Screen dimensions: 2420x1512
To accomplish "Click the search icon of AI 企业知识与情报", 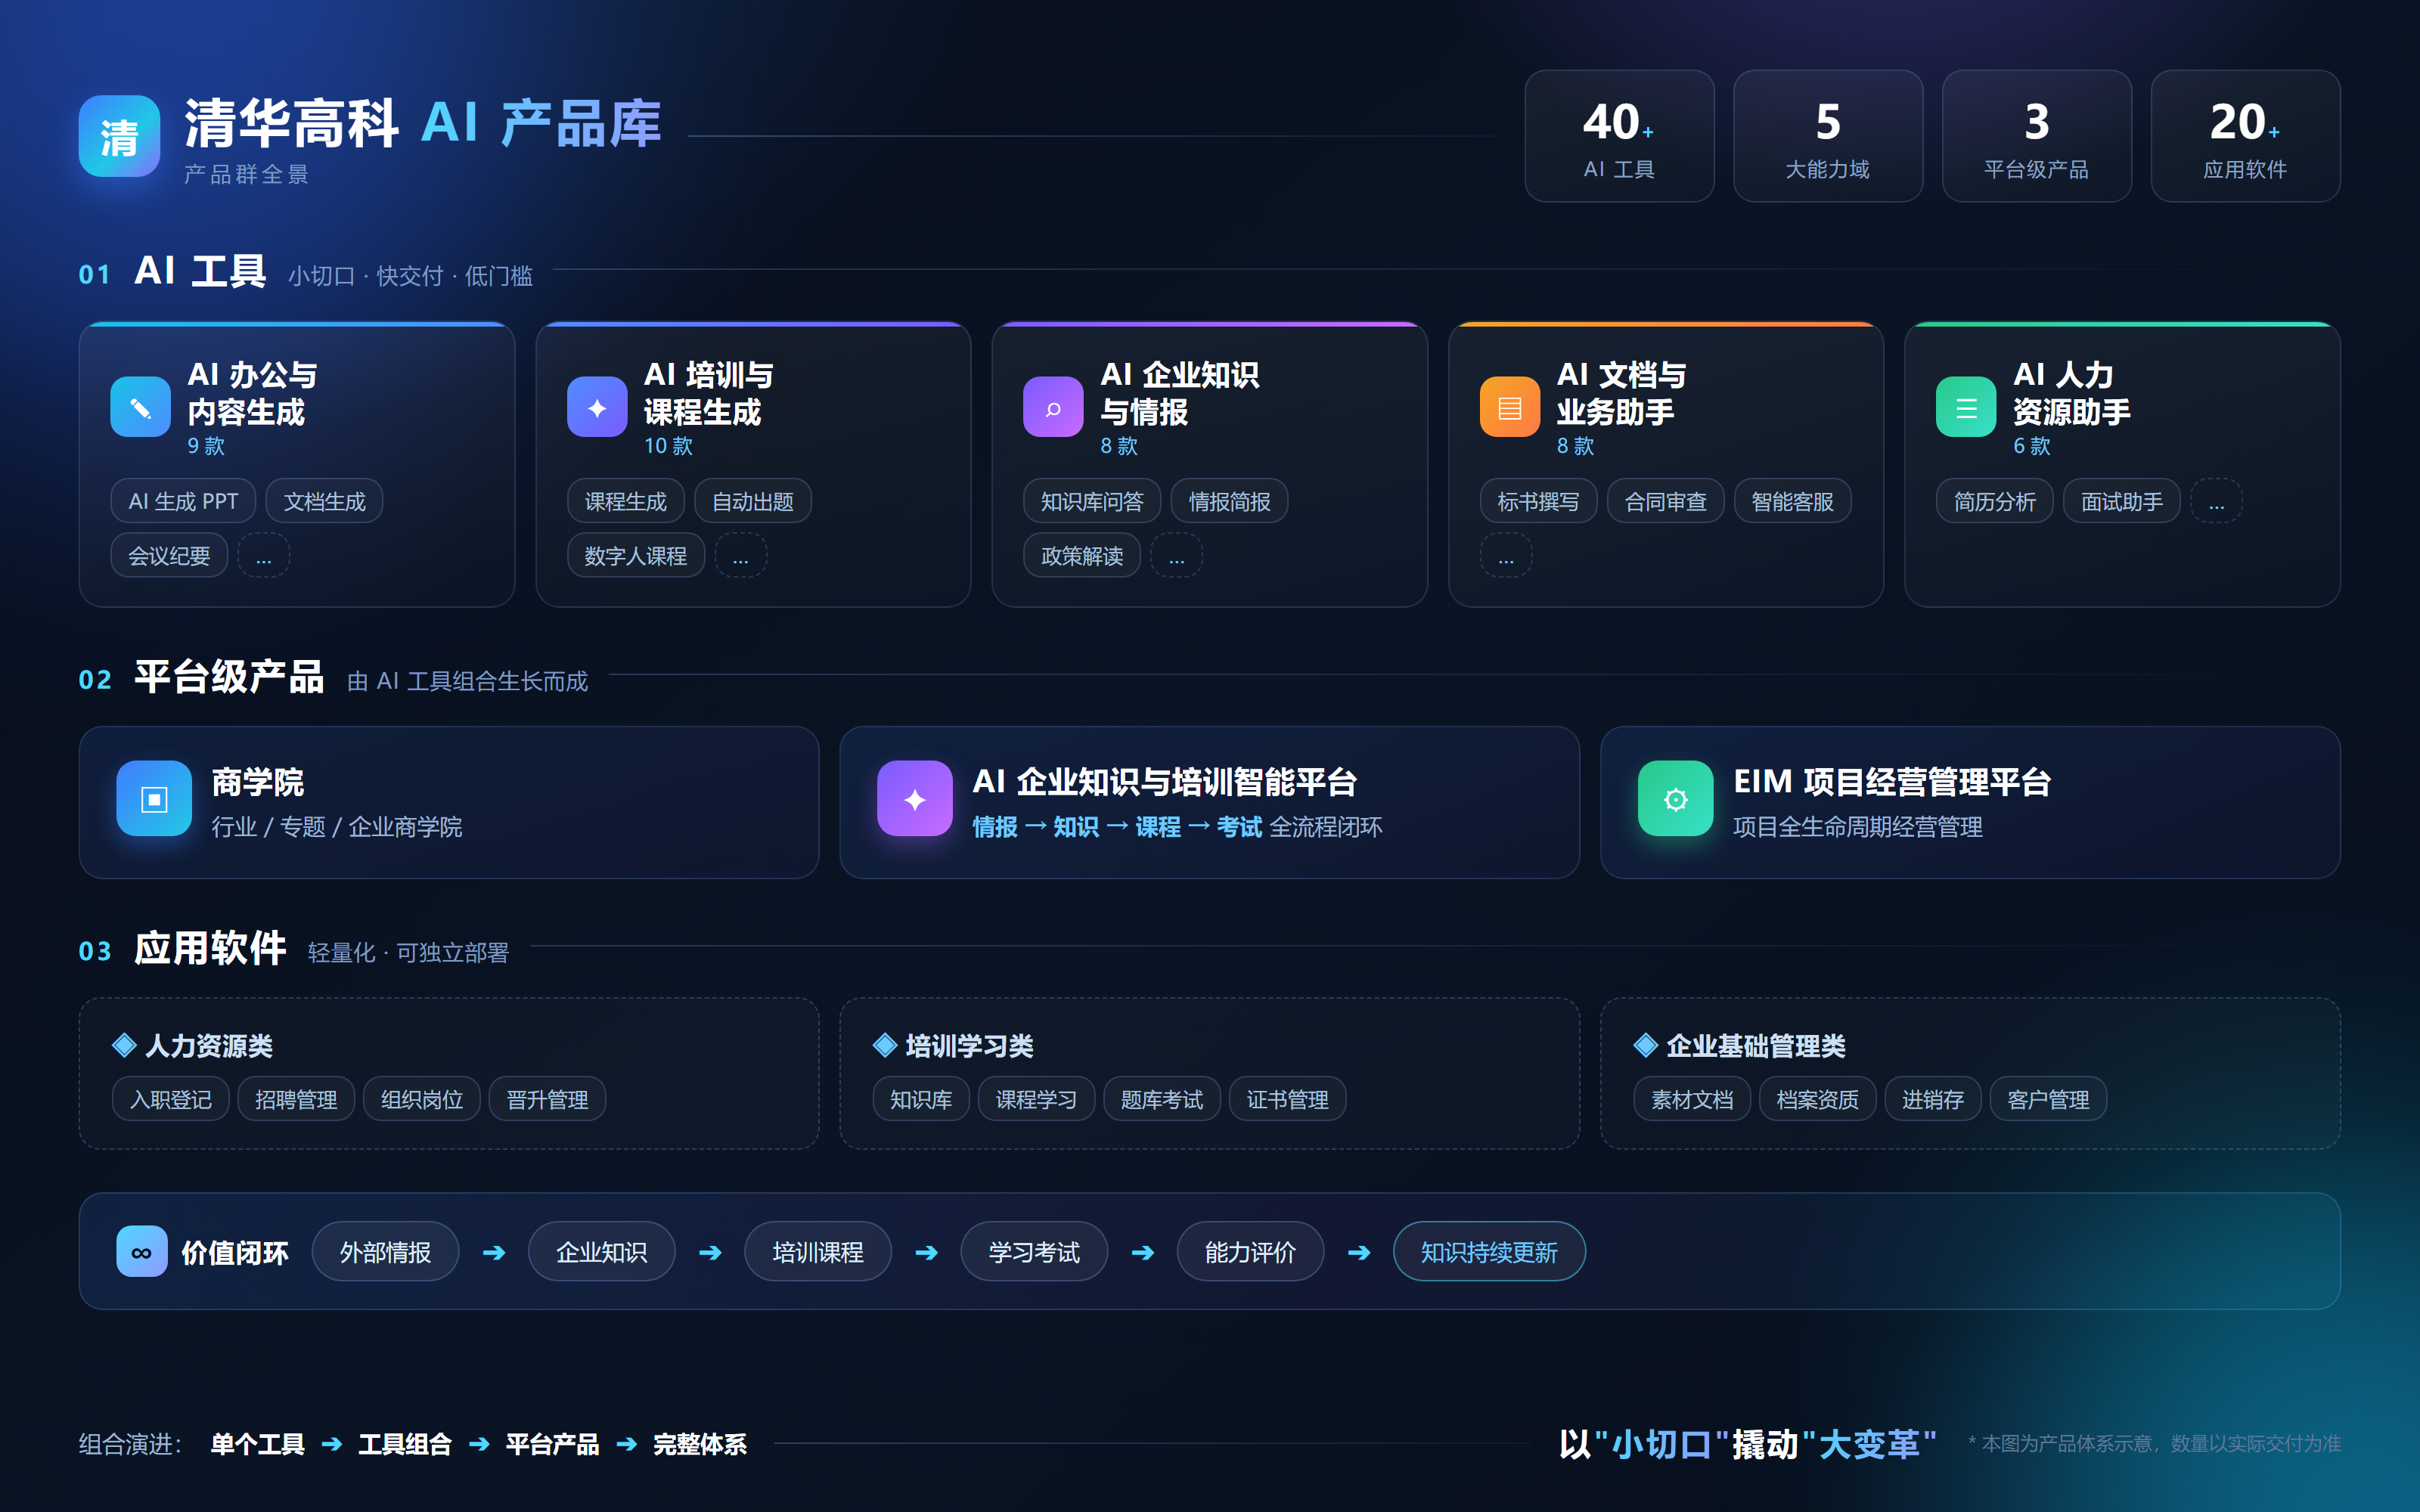I will pyautogui.click(x=1053, y=407).
